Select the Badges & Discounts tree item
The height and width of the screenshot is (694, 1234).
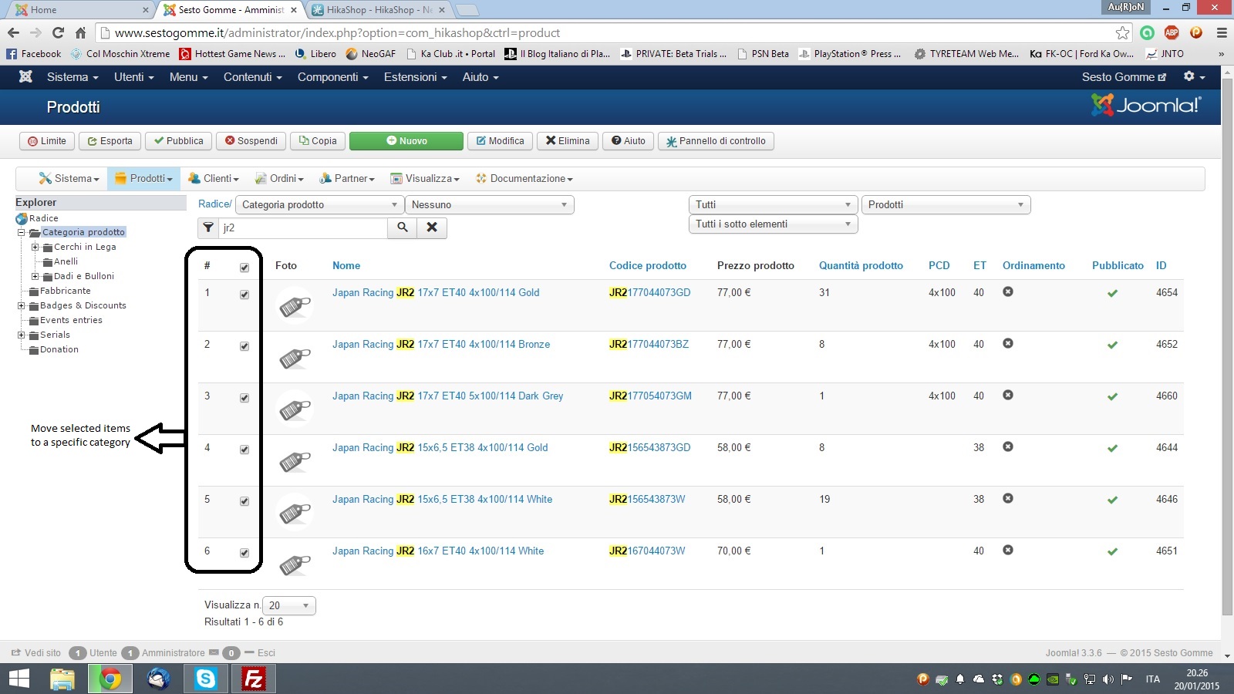[x=83, y=305]
